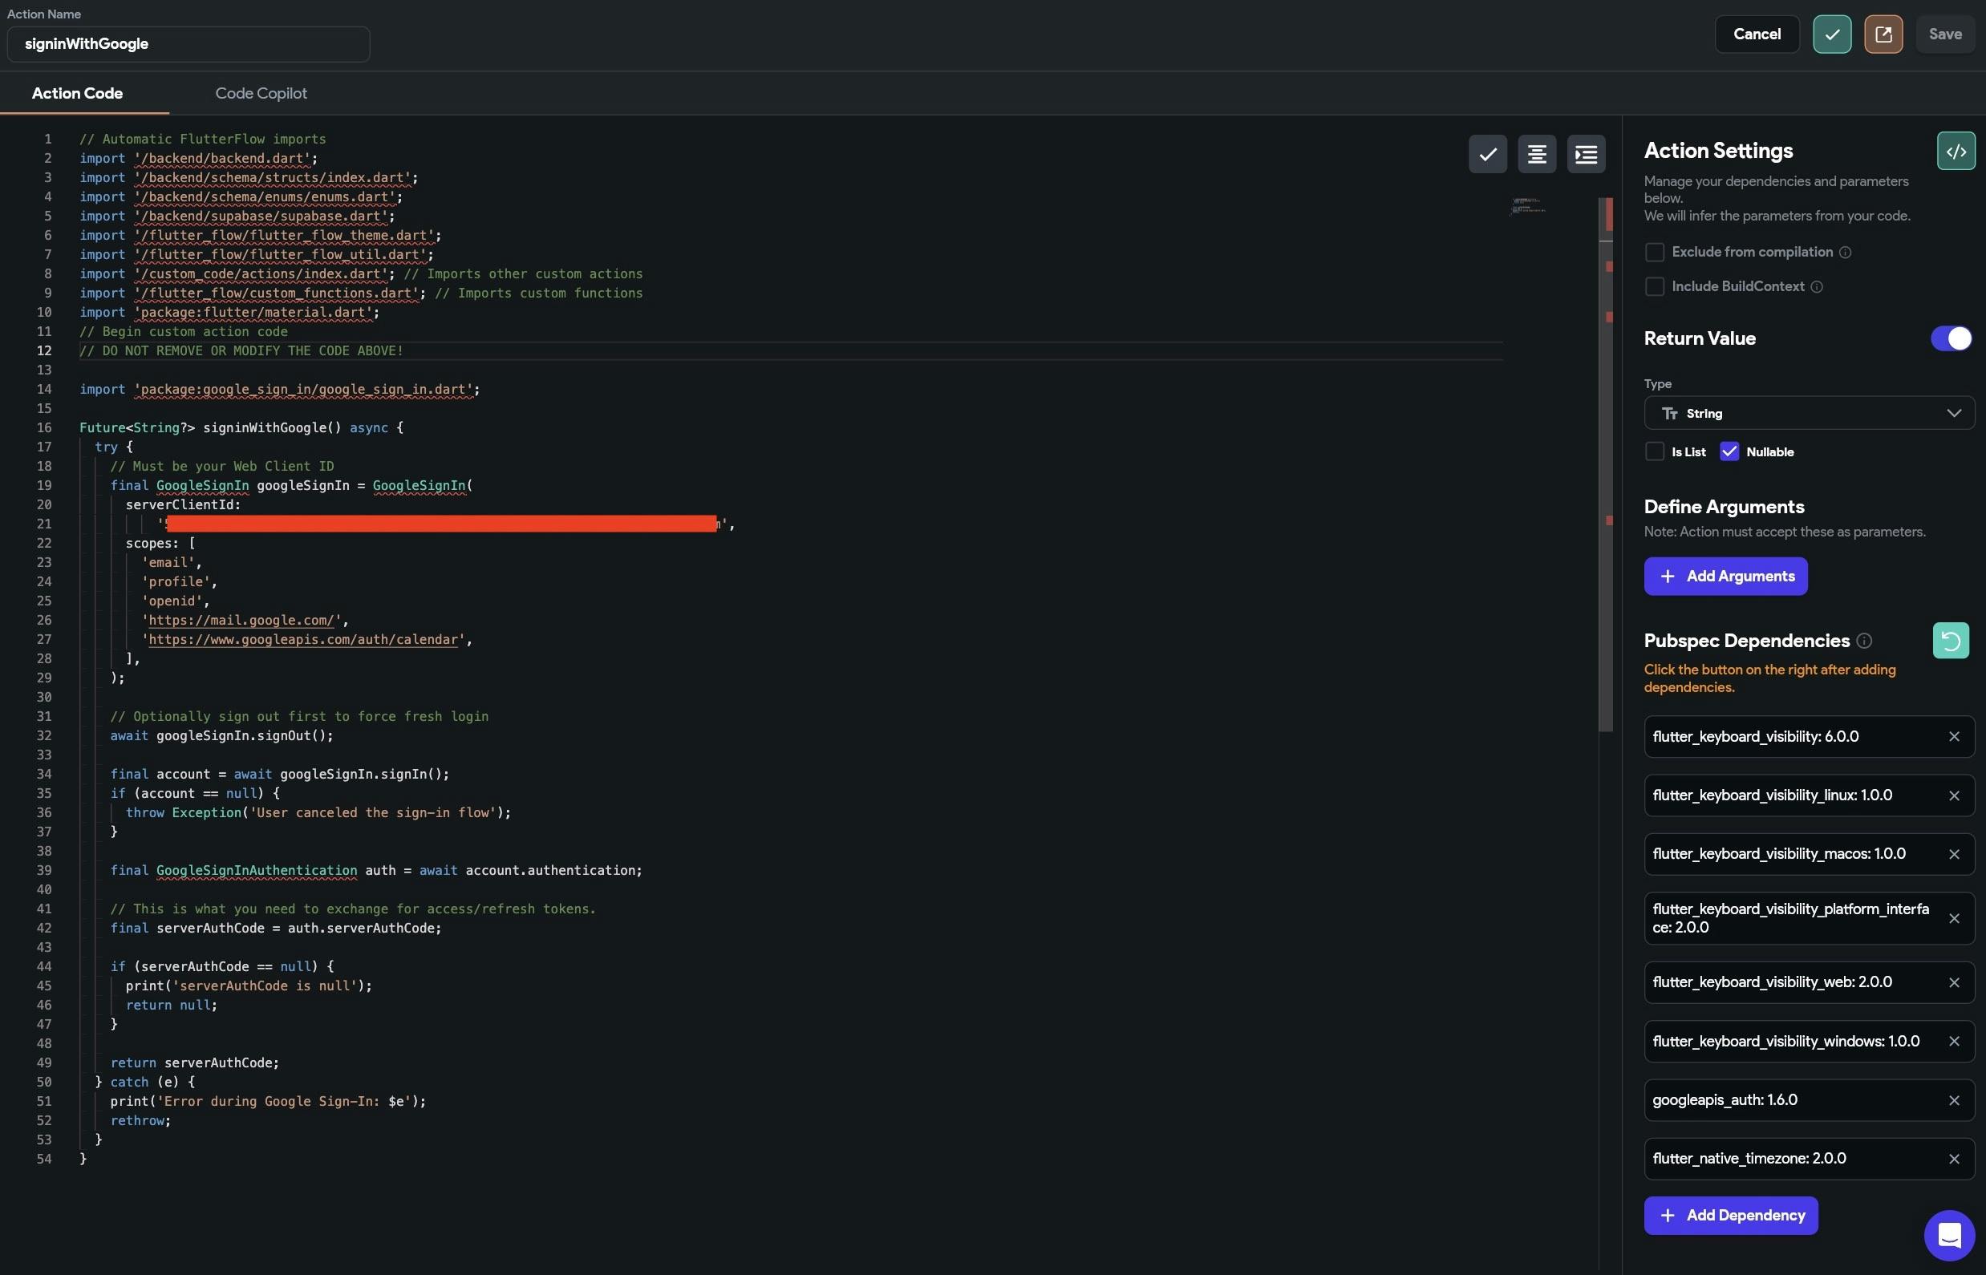Click the indent lines toolbar icon
Viewport: 1986px width, 1275px height.
pyautogui.click(x=1585, y=154)
